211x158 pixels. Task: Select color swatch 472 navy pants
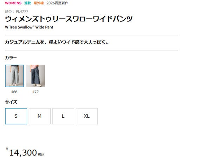point(36,76)
